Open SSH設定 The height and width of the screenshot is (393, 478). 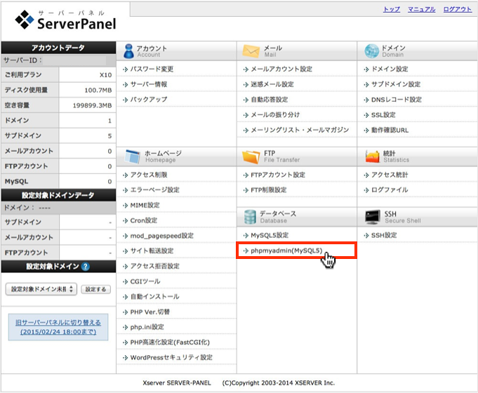(x=384, y=235)
